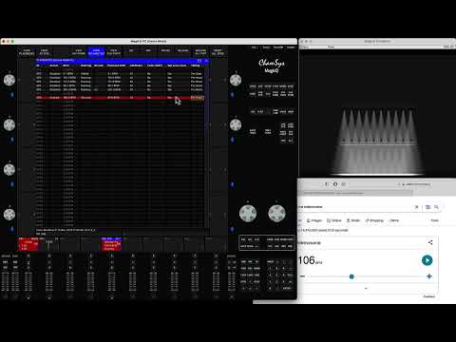456x342 pixels.
Task: Click the ChamSys MagicQ logo
Action: (272, 66)
